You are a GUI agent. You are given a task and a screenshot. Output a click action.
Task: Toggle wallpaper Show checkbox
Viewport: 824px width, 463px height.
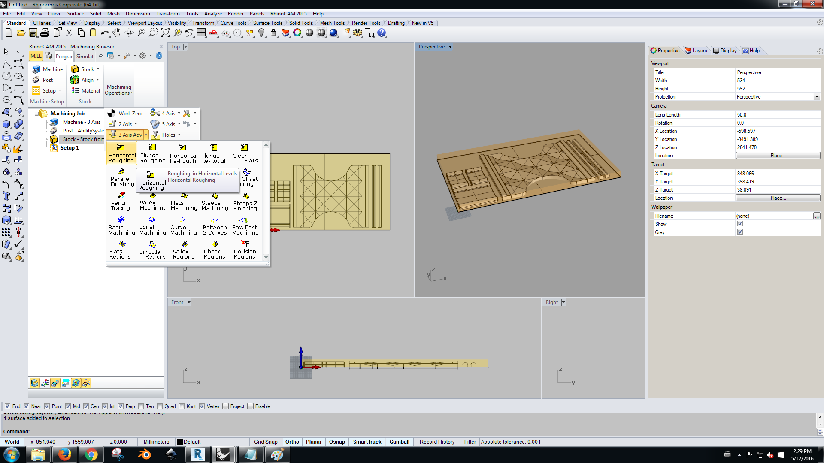740,224
